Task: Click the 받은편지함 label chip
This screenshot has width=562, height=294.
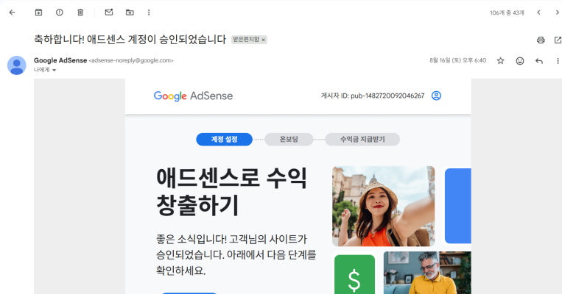Action: pos(246,40)
